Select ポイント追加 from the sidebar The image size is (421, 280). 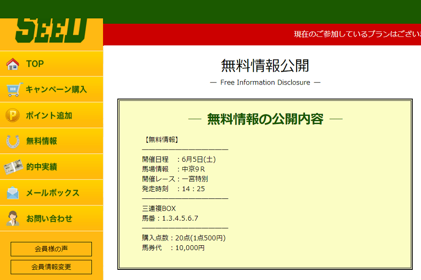tap(49, 115)
